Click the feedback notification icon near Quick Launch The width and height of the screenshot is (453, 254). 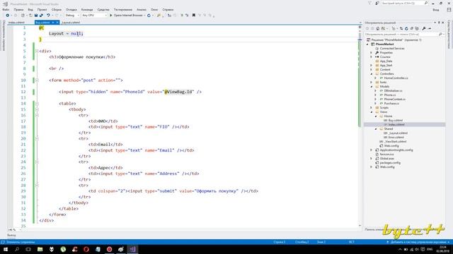tap(377, 3)
